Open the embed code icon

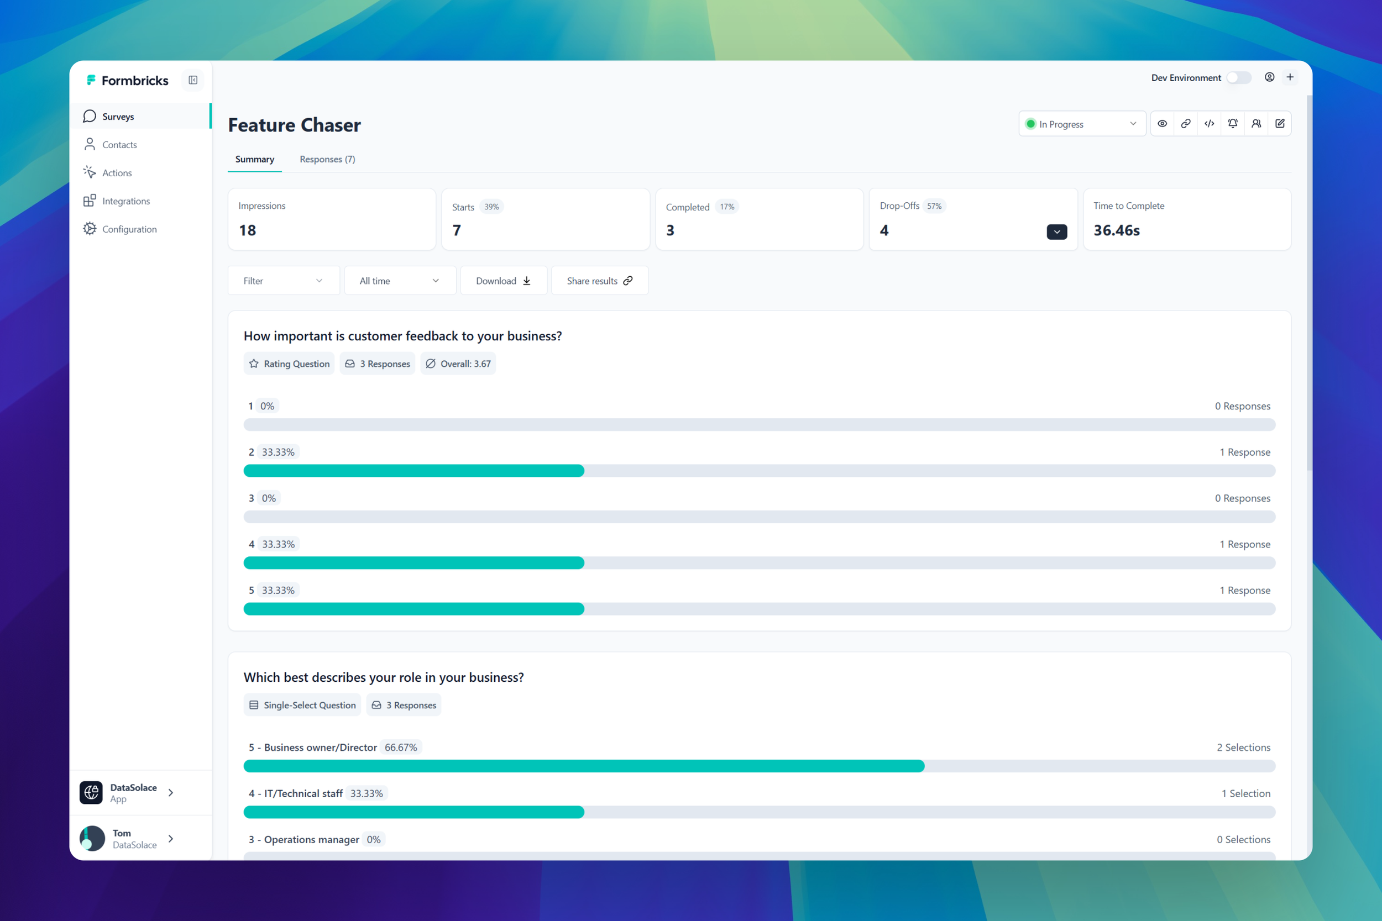pos(1210,123)
